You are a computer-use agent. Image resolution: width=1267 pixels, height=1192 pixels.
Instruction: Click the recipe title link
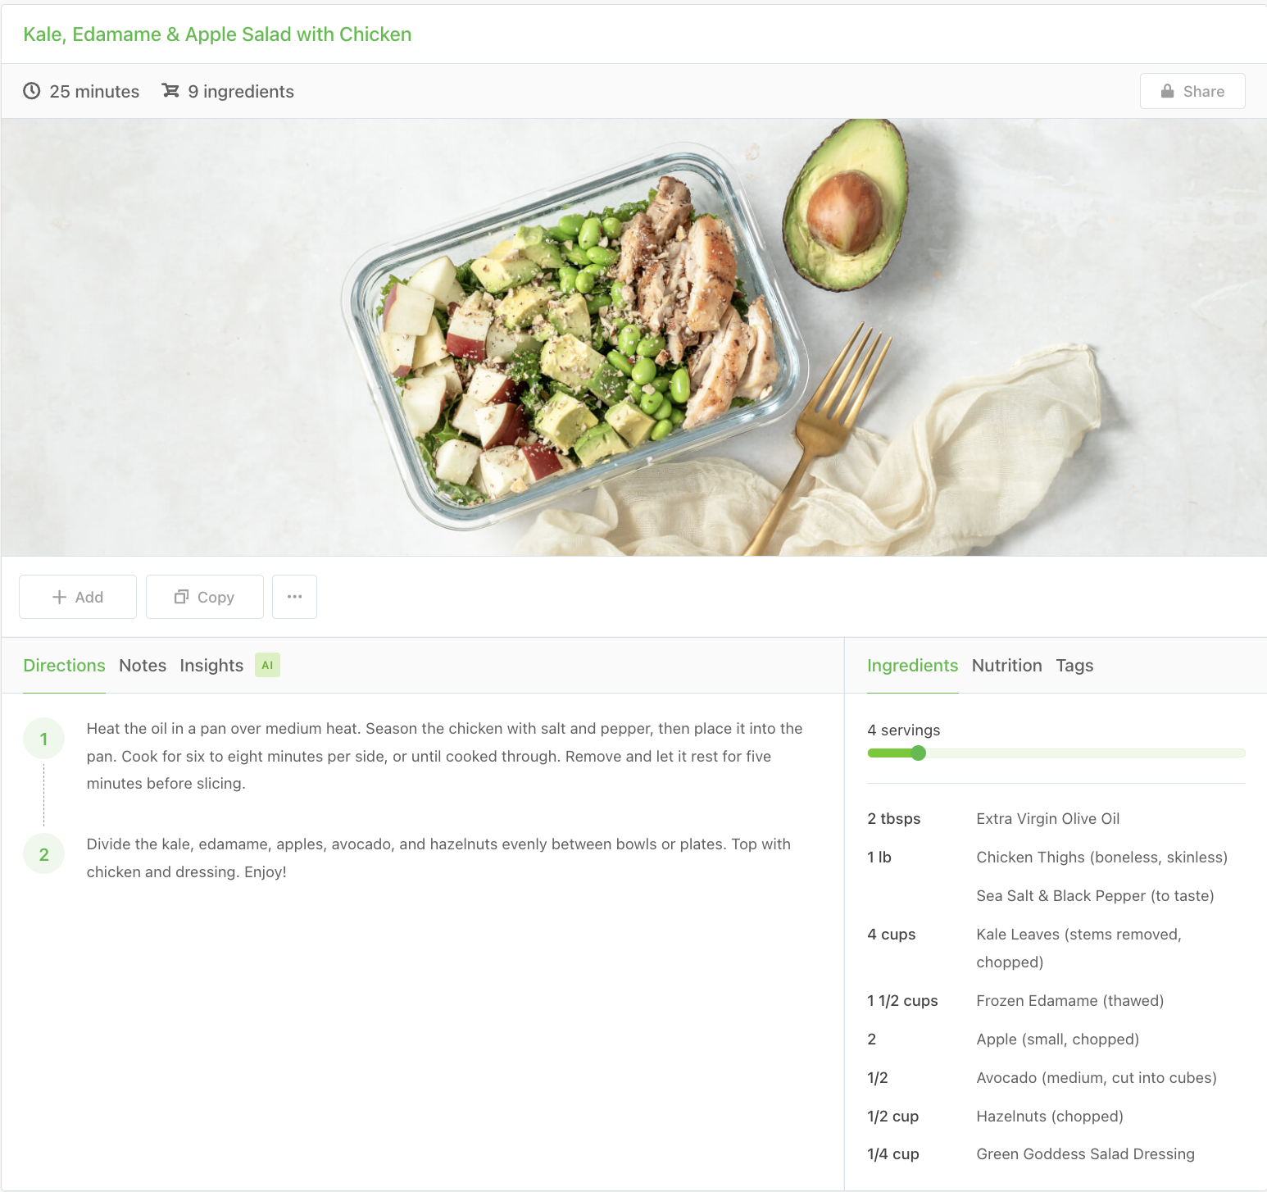(217, 34)
